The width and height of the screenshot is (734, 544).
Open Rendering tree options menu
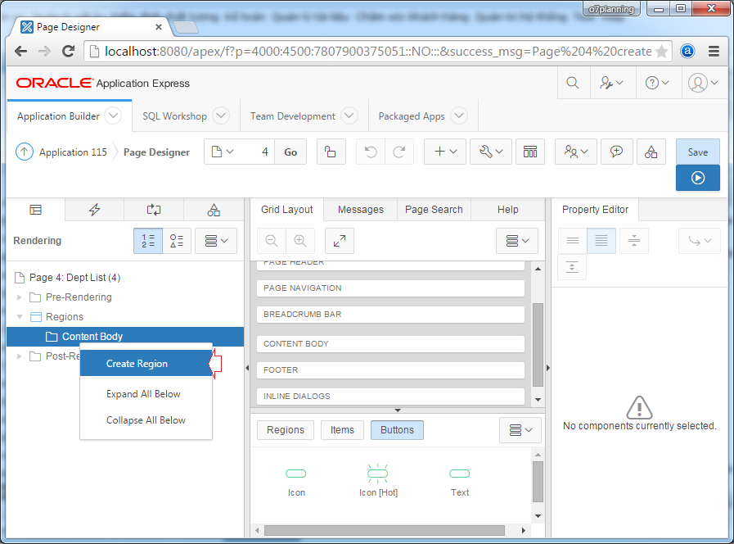(x=216, y=241)
